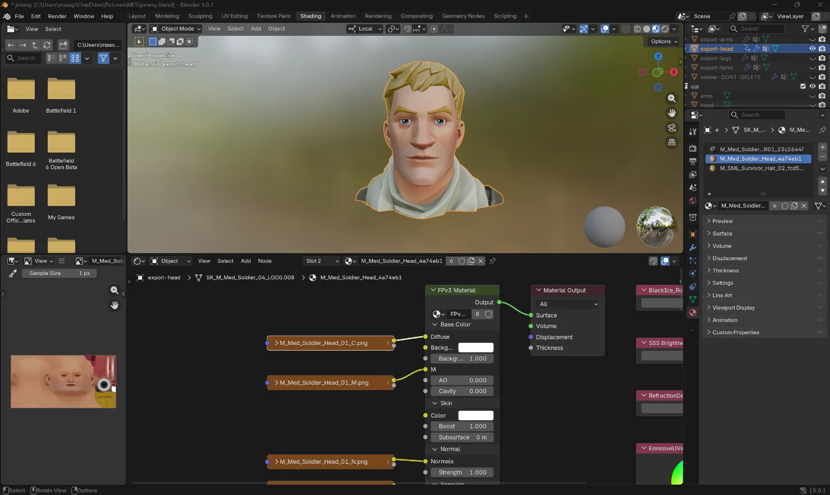Viewport: 830px width, 495px height.
Task: Toggle the viewport camera view gizmo
Action: point(672,128)
